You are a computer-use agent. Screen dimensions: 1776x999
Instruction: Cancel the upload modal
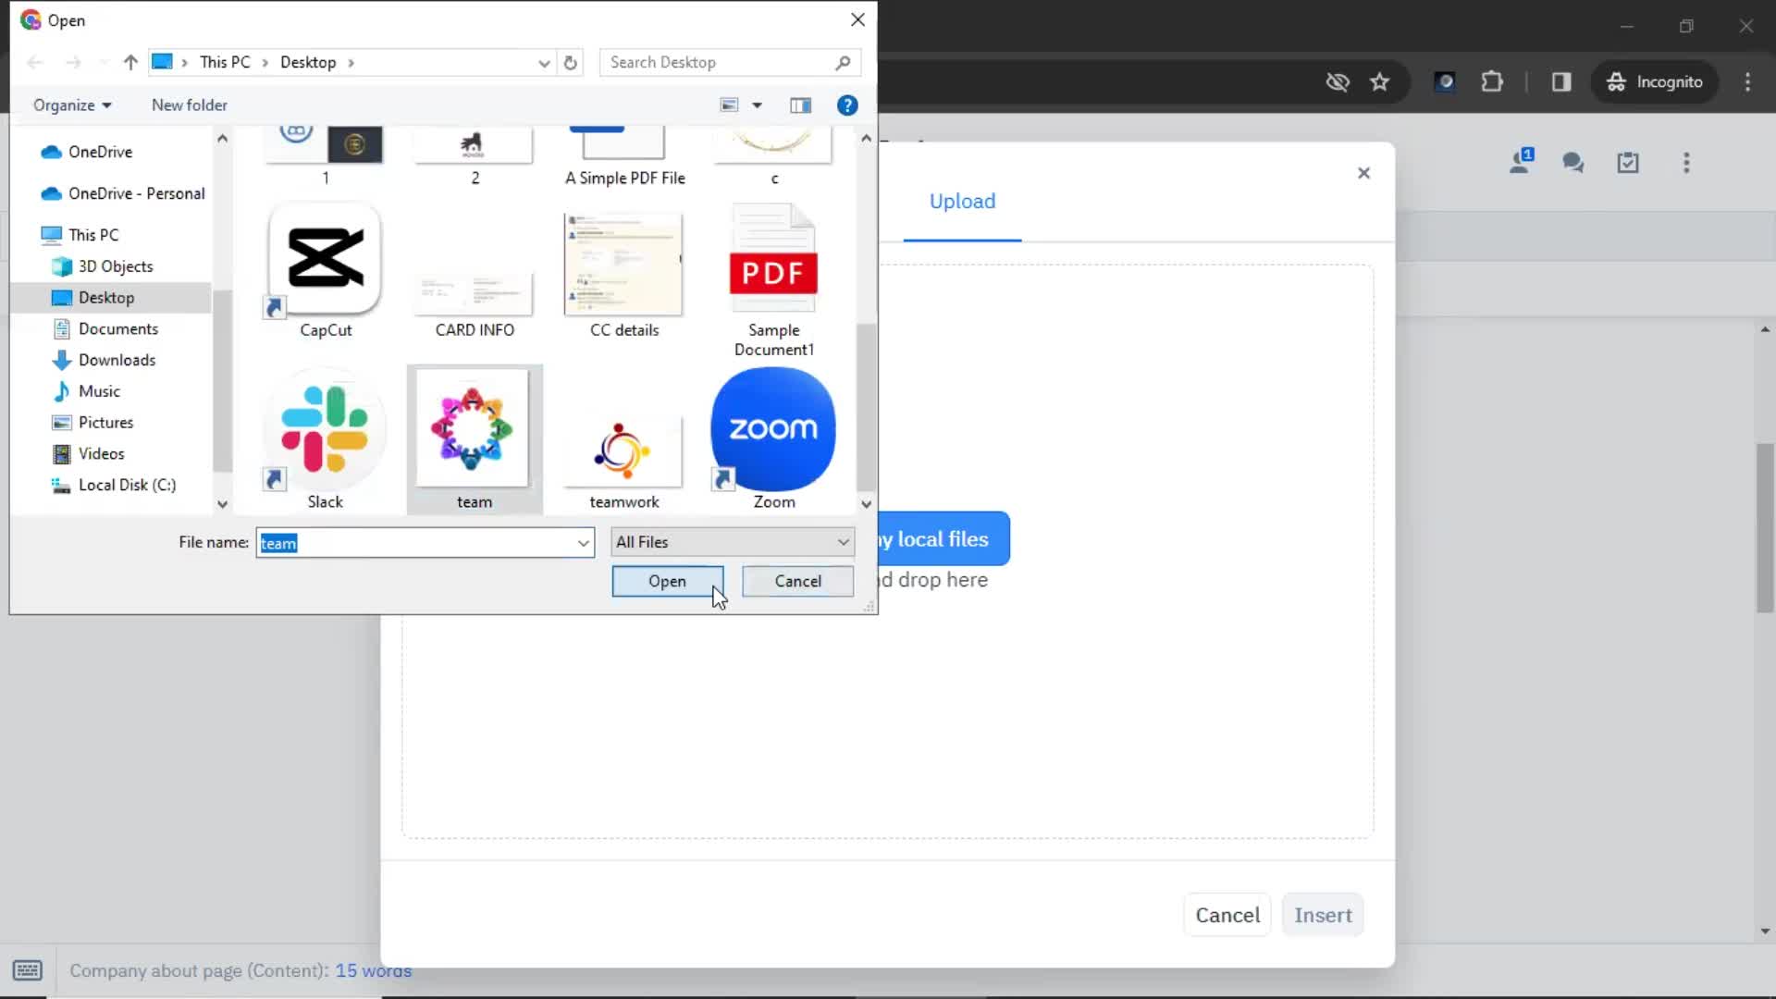coord(1227,916)
